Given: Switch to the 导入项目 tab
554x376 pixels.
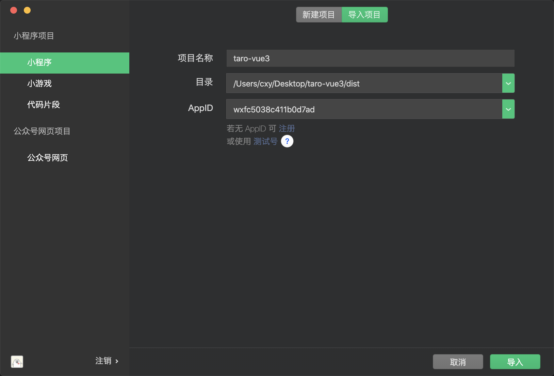Looking at the screenshot, I should [x=364, y=14].
